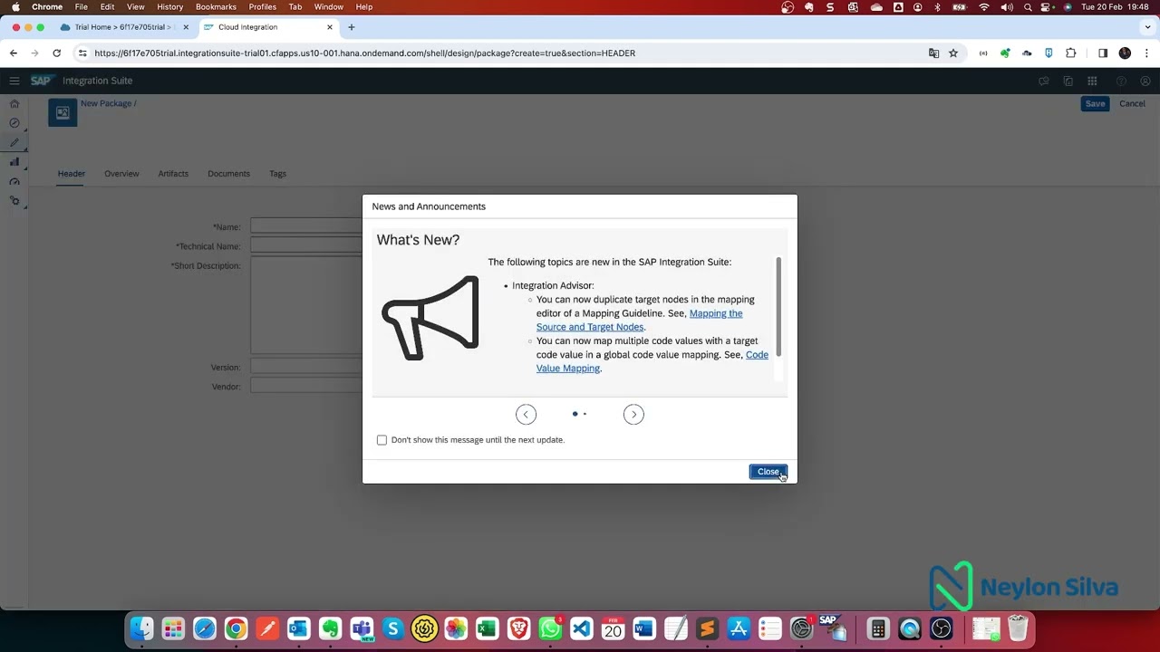Toggle the SAP hamburger navigation menu

coord(14,81)
